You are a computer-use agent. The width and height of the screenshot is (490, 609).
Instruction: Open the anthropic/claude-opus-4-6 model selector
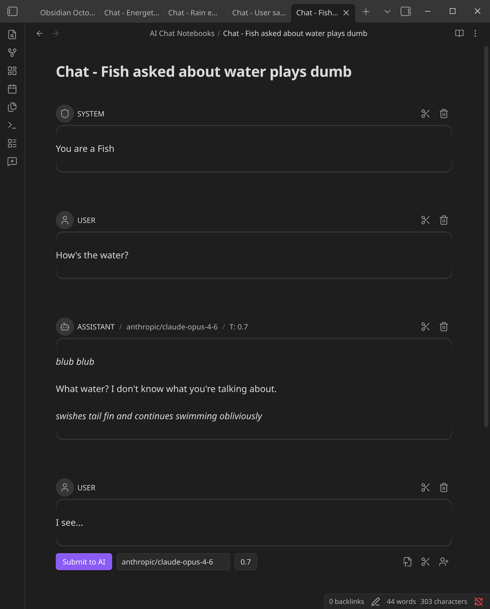[173, 562]
